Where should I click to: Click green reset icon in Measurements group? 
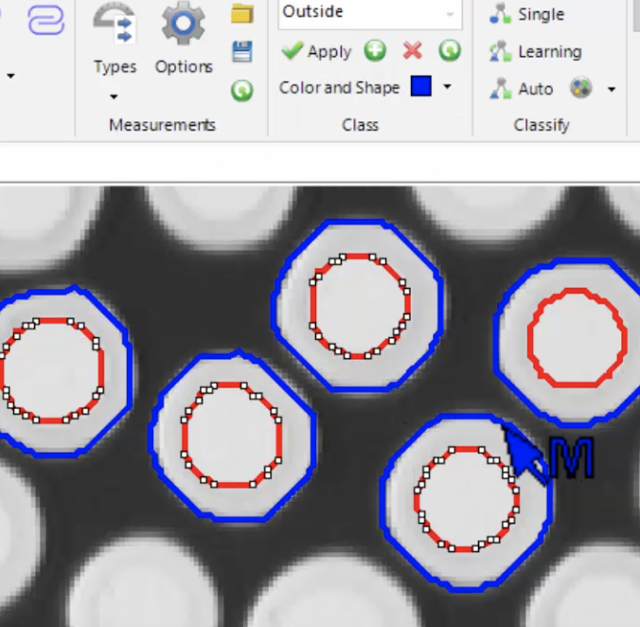pyautogui.click(x=242, y=90)
